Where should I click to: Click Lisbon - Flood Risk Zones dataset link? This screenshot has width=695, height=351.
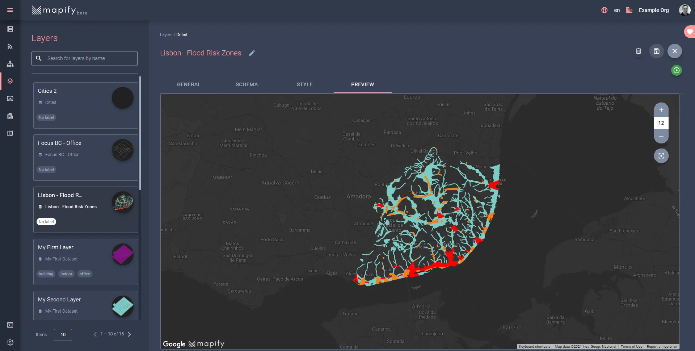[x=71, y=207]
